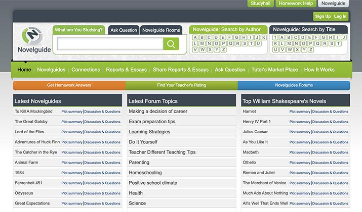Open Tutor's Market Place menu item

click(274, 70)
